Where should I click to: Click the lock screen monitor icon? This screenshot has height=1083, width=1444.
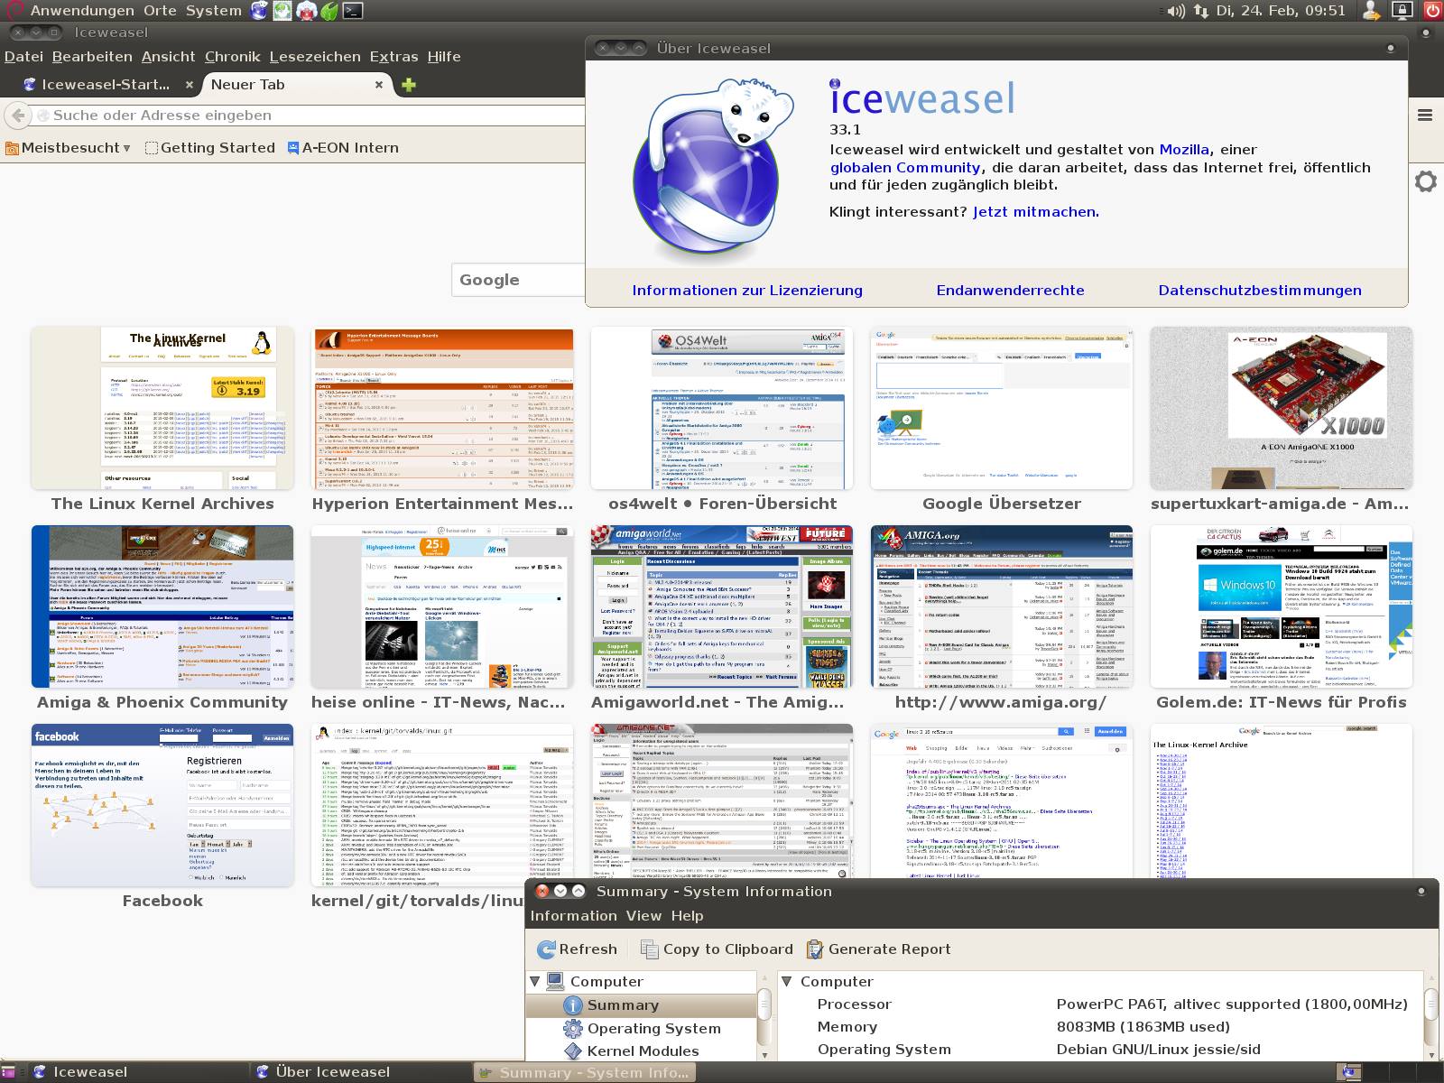click(x=1402, y=11)
